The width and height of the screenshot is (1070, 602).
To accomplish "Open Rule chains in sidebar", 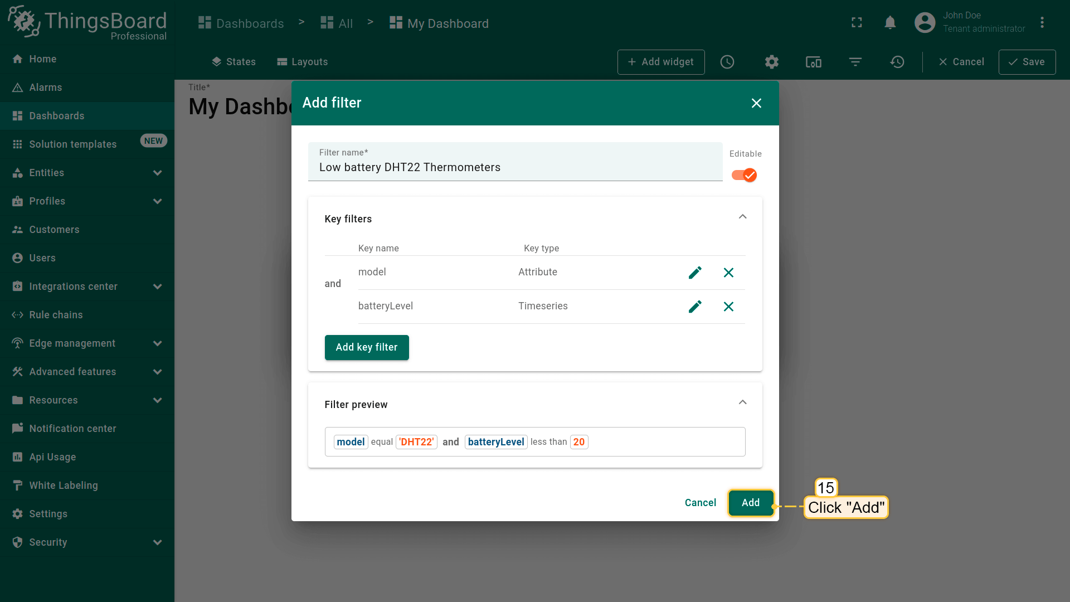I will (56, 315).
